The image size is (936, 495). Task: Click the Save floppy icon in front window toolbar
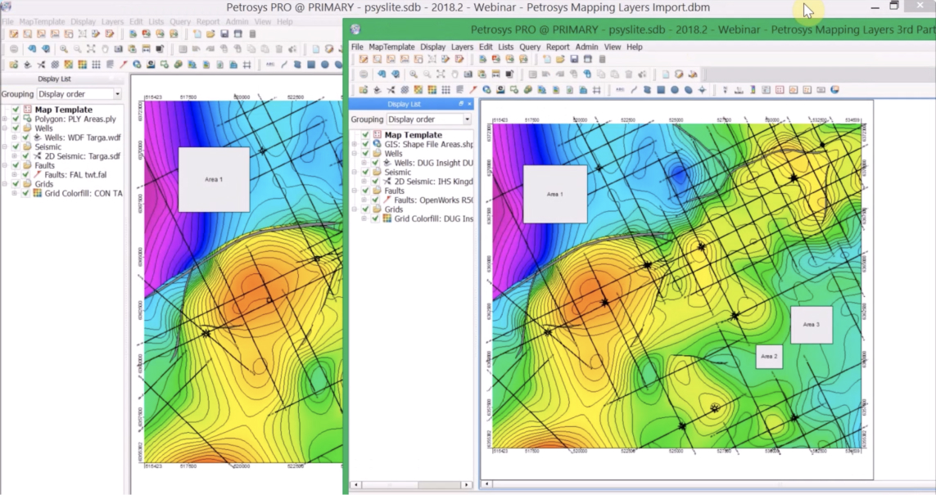pyautogui.click(x=574, y=60)
